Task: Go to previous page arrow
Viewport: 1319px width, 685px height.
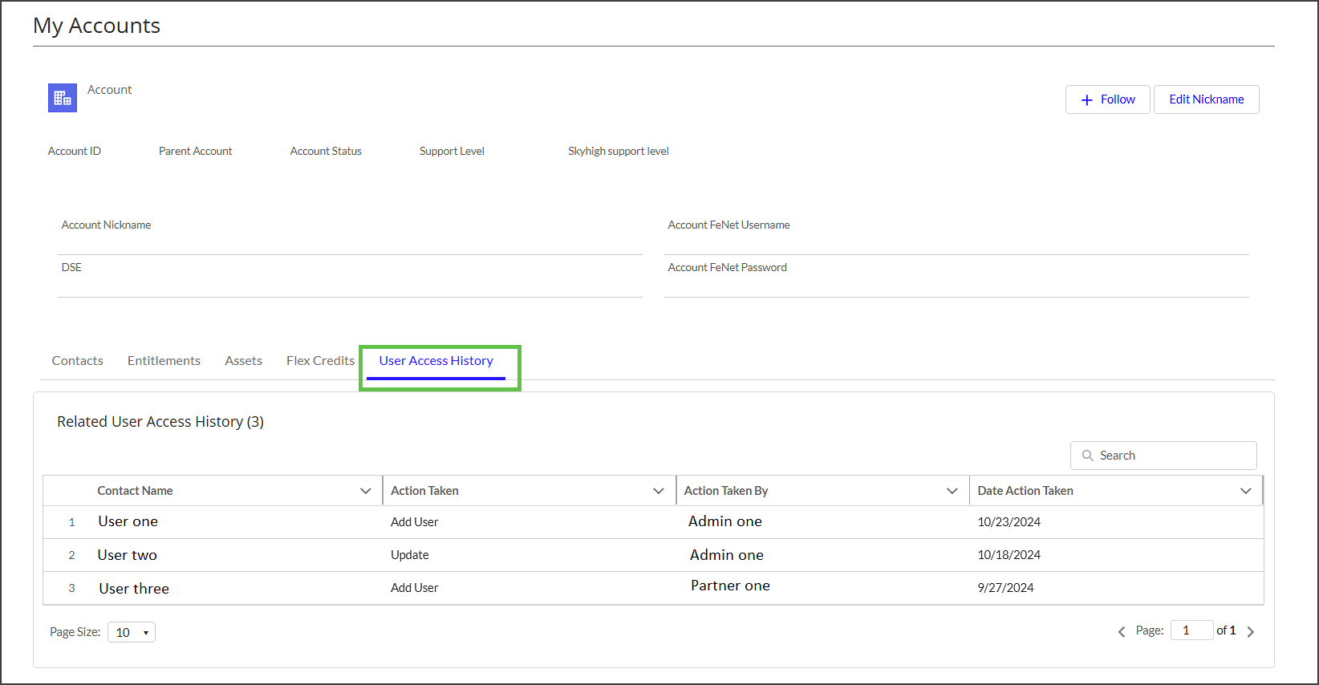Action: (x=1122, y=632)
